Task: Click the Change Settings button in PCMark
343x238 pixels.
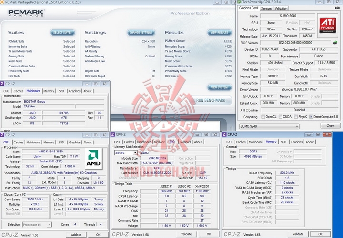Action: 141,32
